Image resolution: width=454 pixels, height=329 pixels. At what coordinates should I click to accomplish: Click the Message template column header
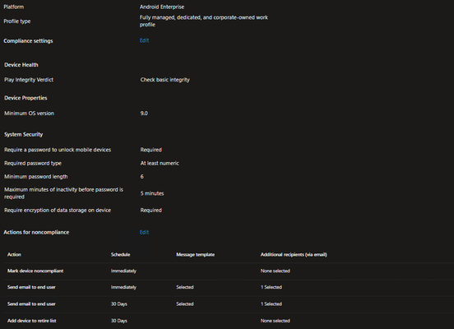[x=196, y=255]
